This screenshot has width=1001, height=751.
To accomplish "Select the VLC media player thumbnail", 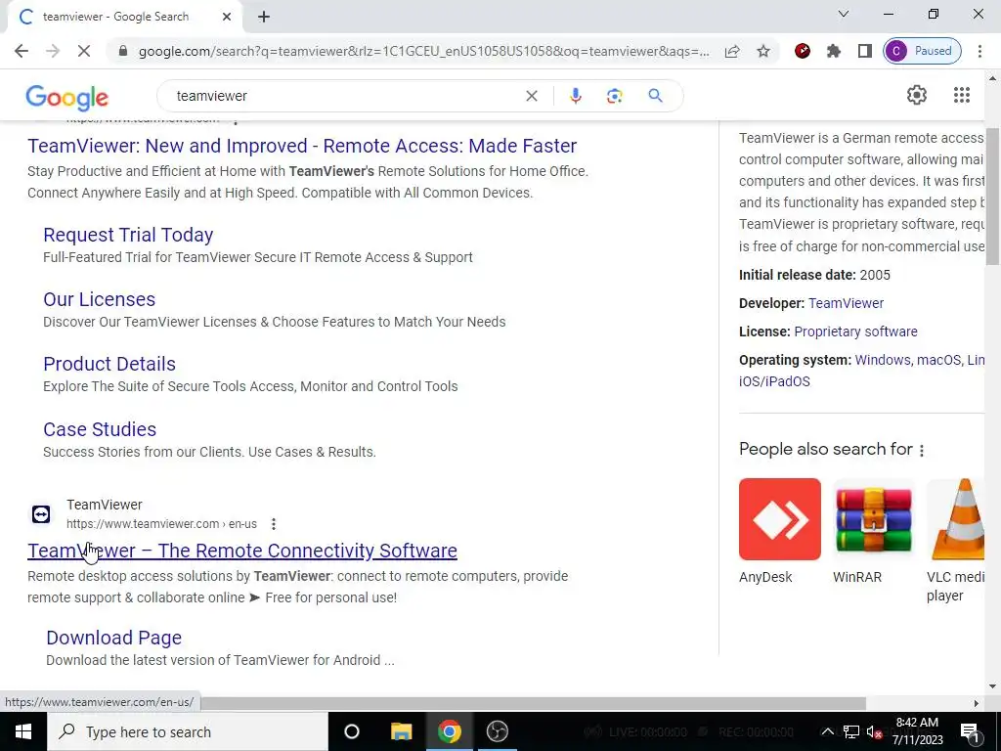I will point(955,519).
